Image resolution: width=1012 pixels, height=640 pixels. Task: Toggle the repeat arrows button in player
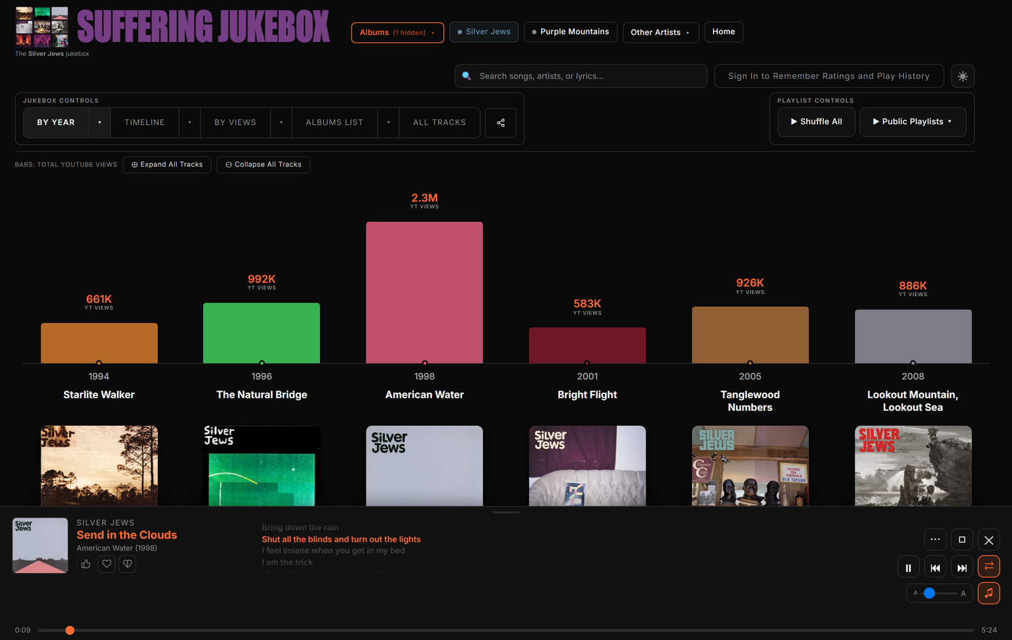pos(989,566)
